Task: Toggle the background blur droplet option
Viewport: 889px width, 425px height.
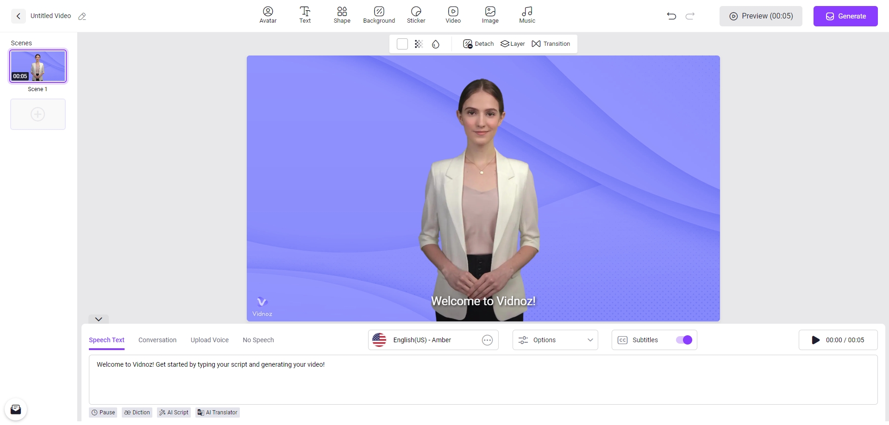Action: [436, 44]
